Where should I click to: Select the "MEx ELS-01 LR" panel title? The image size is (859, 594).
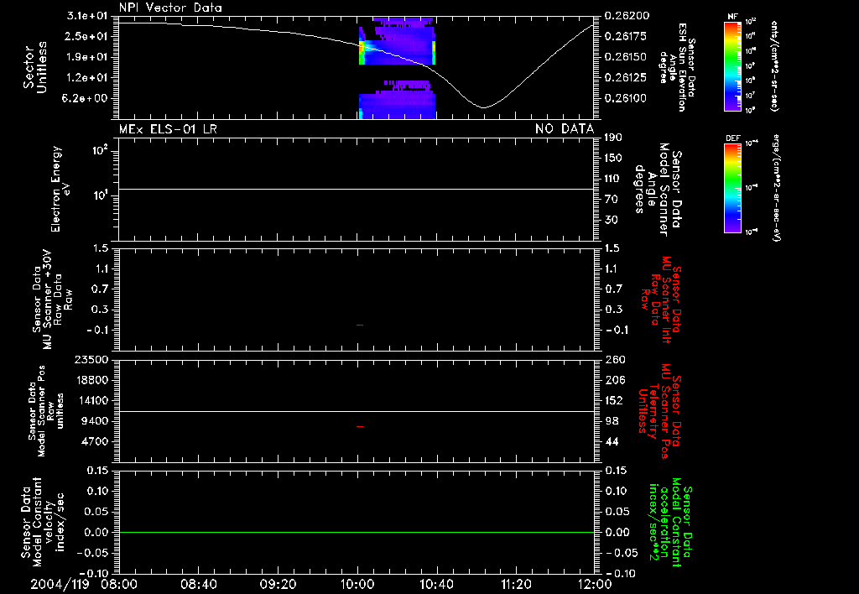tap(168, 129)
